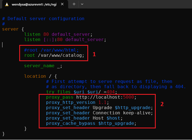Click the 'proxy_http_version 1.1' line
Viewport: 192px width, 140px height.
click(x=76, y=102)
